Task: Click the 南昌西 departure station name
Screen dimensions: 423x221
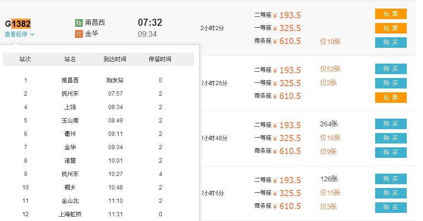Action: pos(95,23)
